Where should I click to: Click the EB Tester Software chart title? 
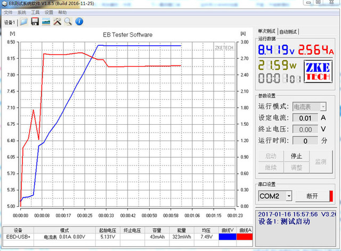[x=128, y=35]
